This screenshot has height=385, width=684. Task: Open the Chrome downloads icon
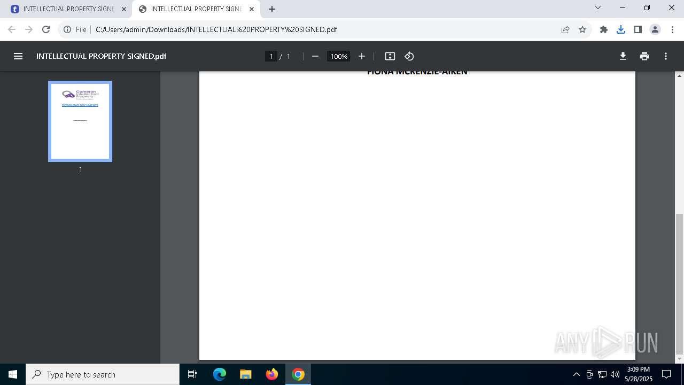click(x=621, y=29)
